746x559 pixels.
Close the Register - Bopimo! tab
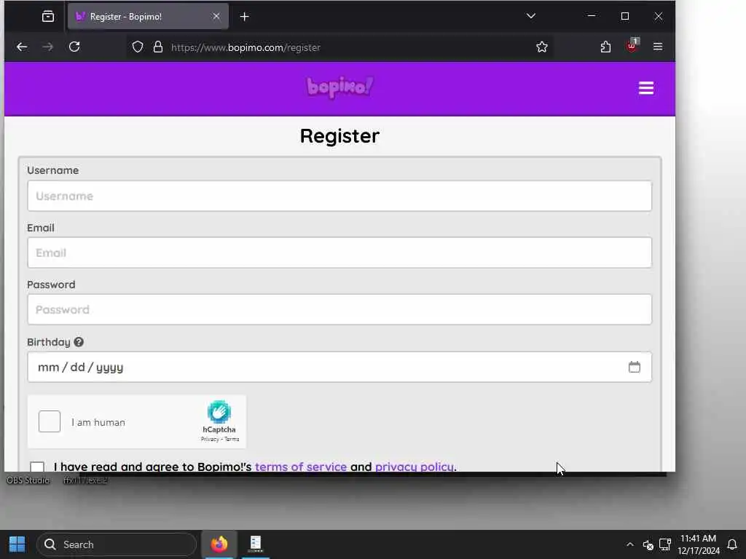coord(216,16)
